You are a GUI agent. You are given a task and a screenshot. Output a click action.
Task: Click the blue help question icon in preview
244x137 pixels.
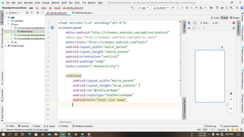coord(234,28)
